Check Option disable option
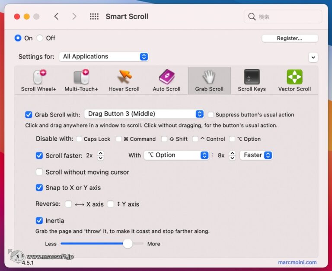The width and height of the screenshot is (332, 271). click(232, 139)
